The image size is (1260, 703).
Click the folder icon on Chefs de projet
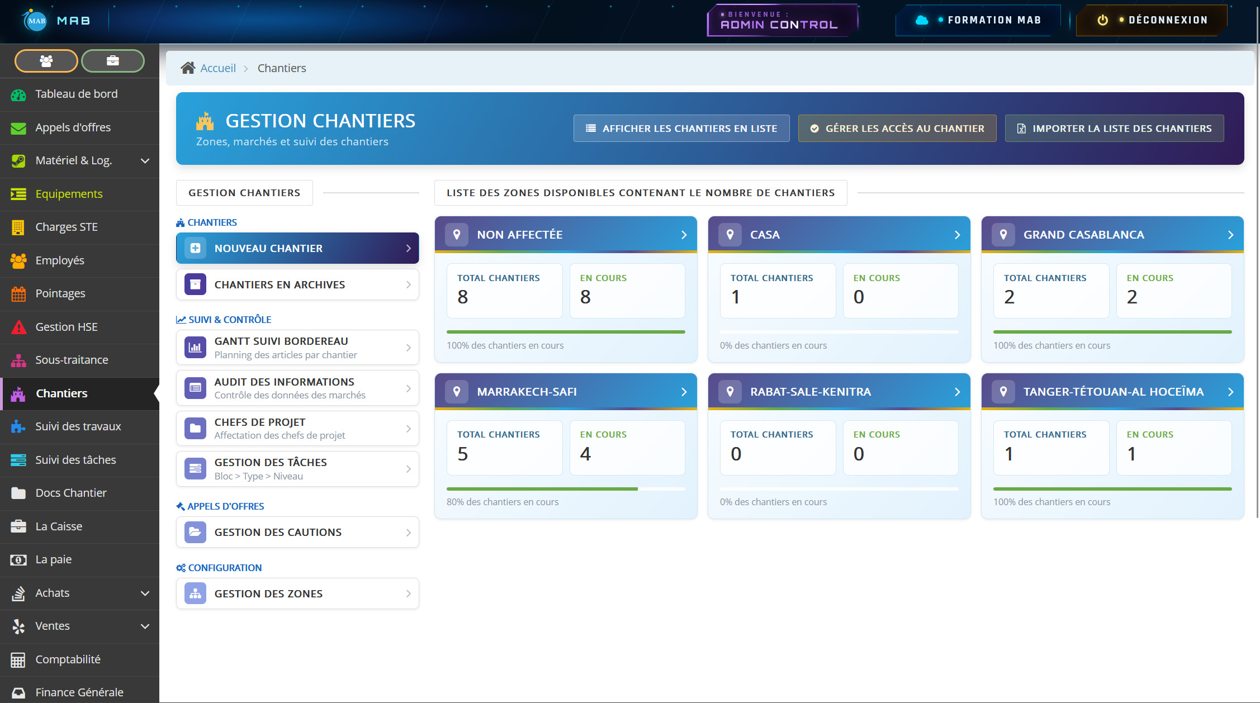tap(195, 429)
